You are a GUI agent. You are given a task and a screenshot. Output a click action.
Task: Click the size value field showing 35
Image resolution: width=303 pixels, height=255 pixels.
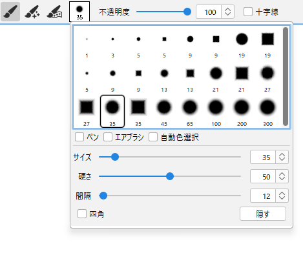click(x=263, y=157)
